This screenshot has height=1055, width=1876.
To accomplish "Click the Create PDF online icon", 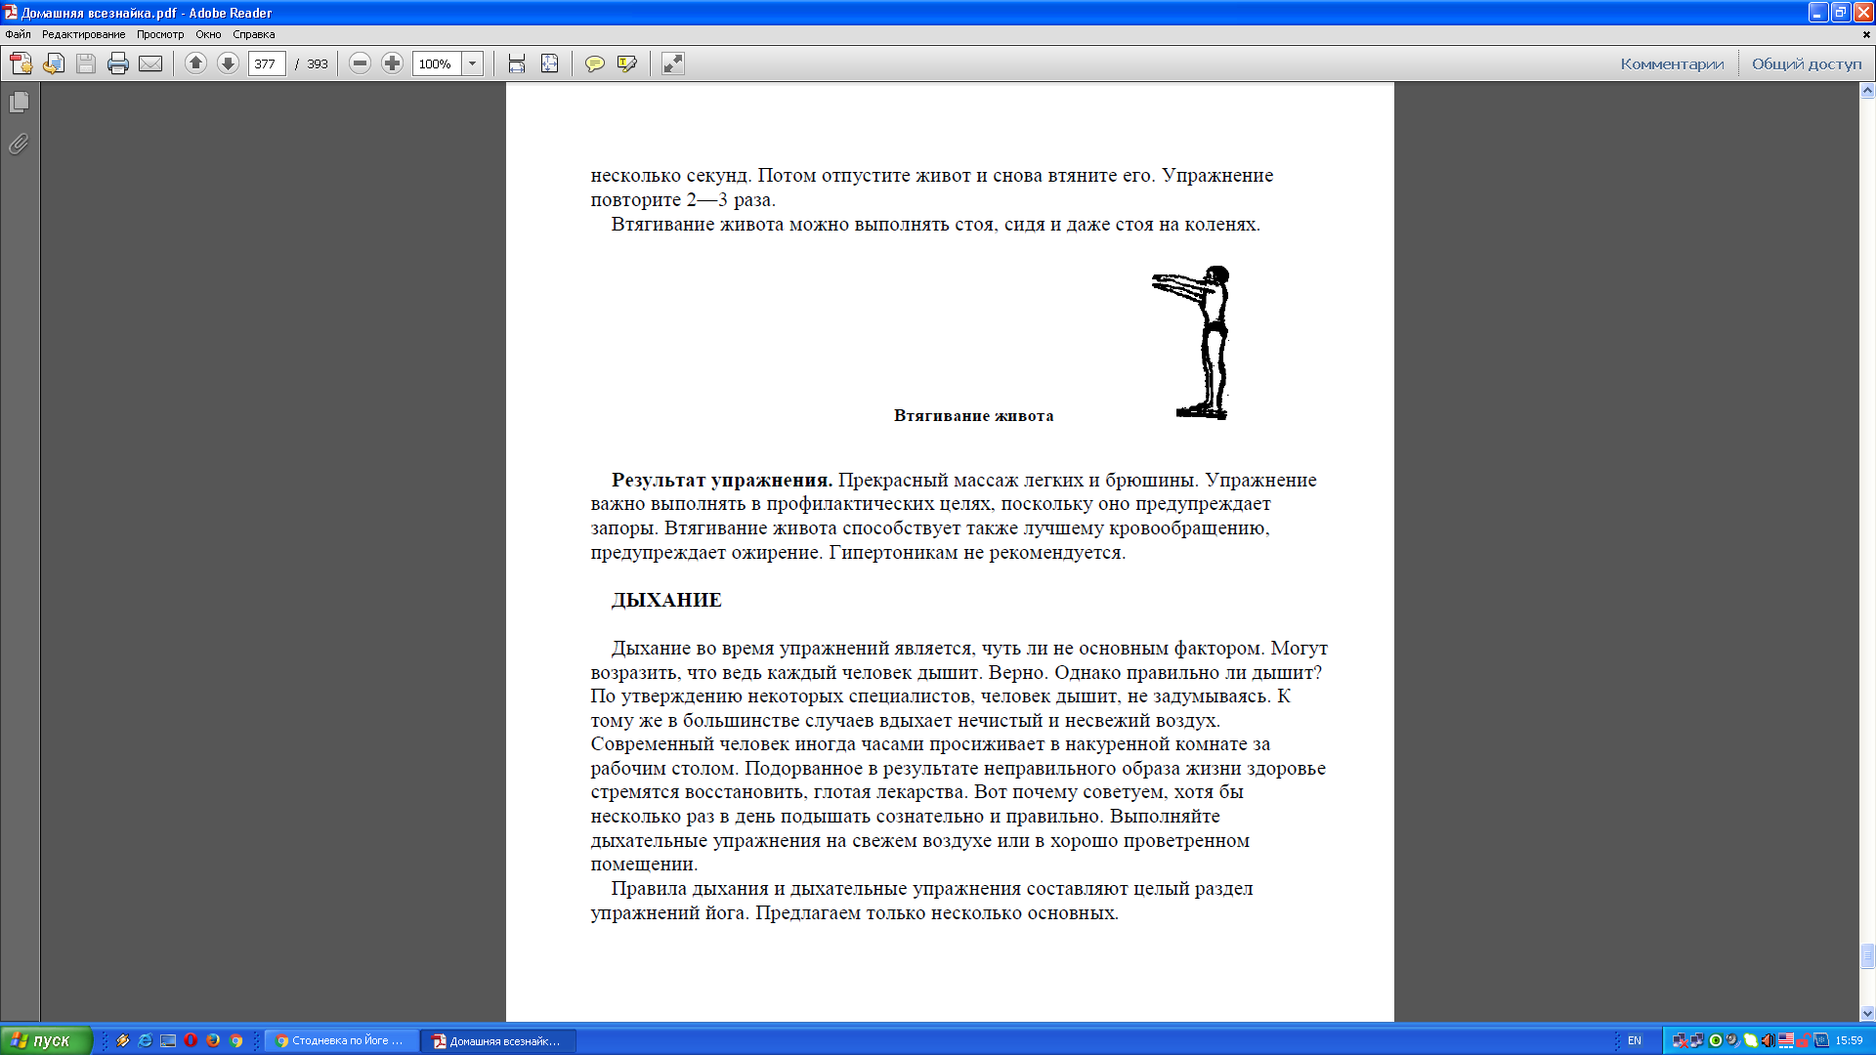I will [21, 63].
